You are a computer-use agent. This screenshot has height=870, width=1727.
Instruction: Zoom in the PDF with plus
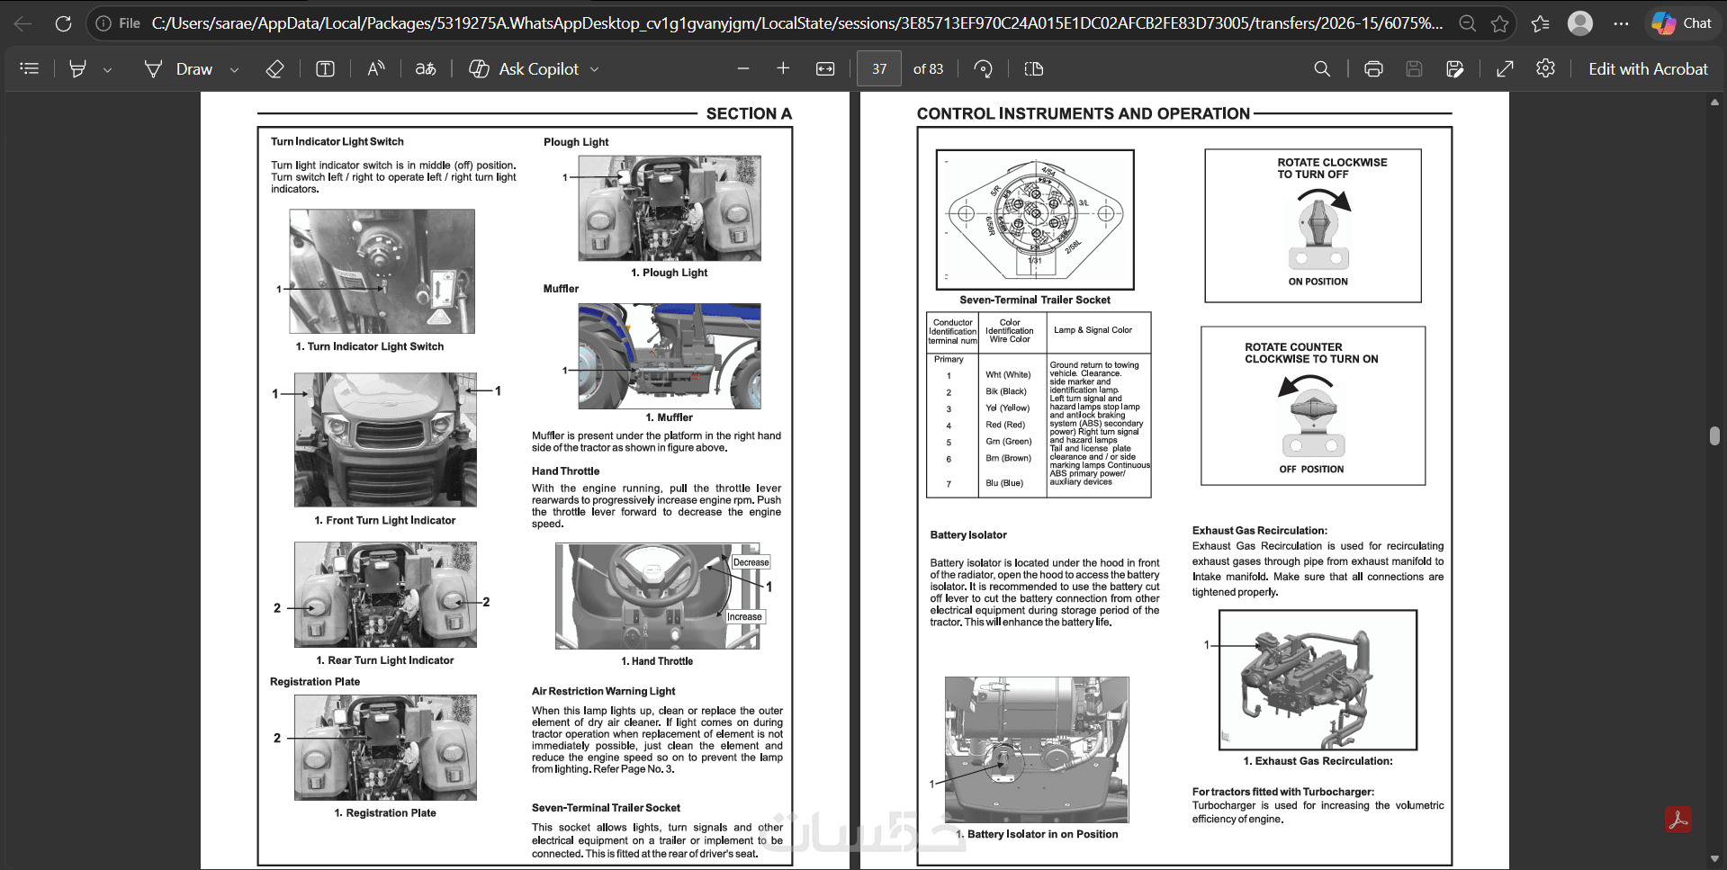[783, 68]
